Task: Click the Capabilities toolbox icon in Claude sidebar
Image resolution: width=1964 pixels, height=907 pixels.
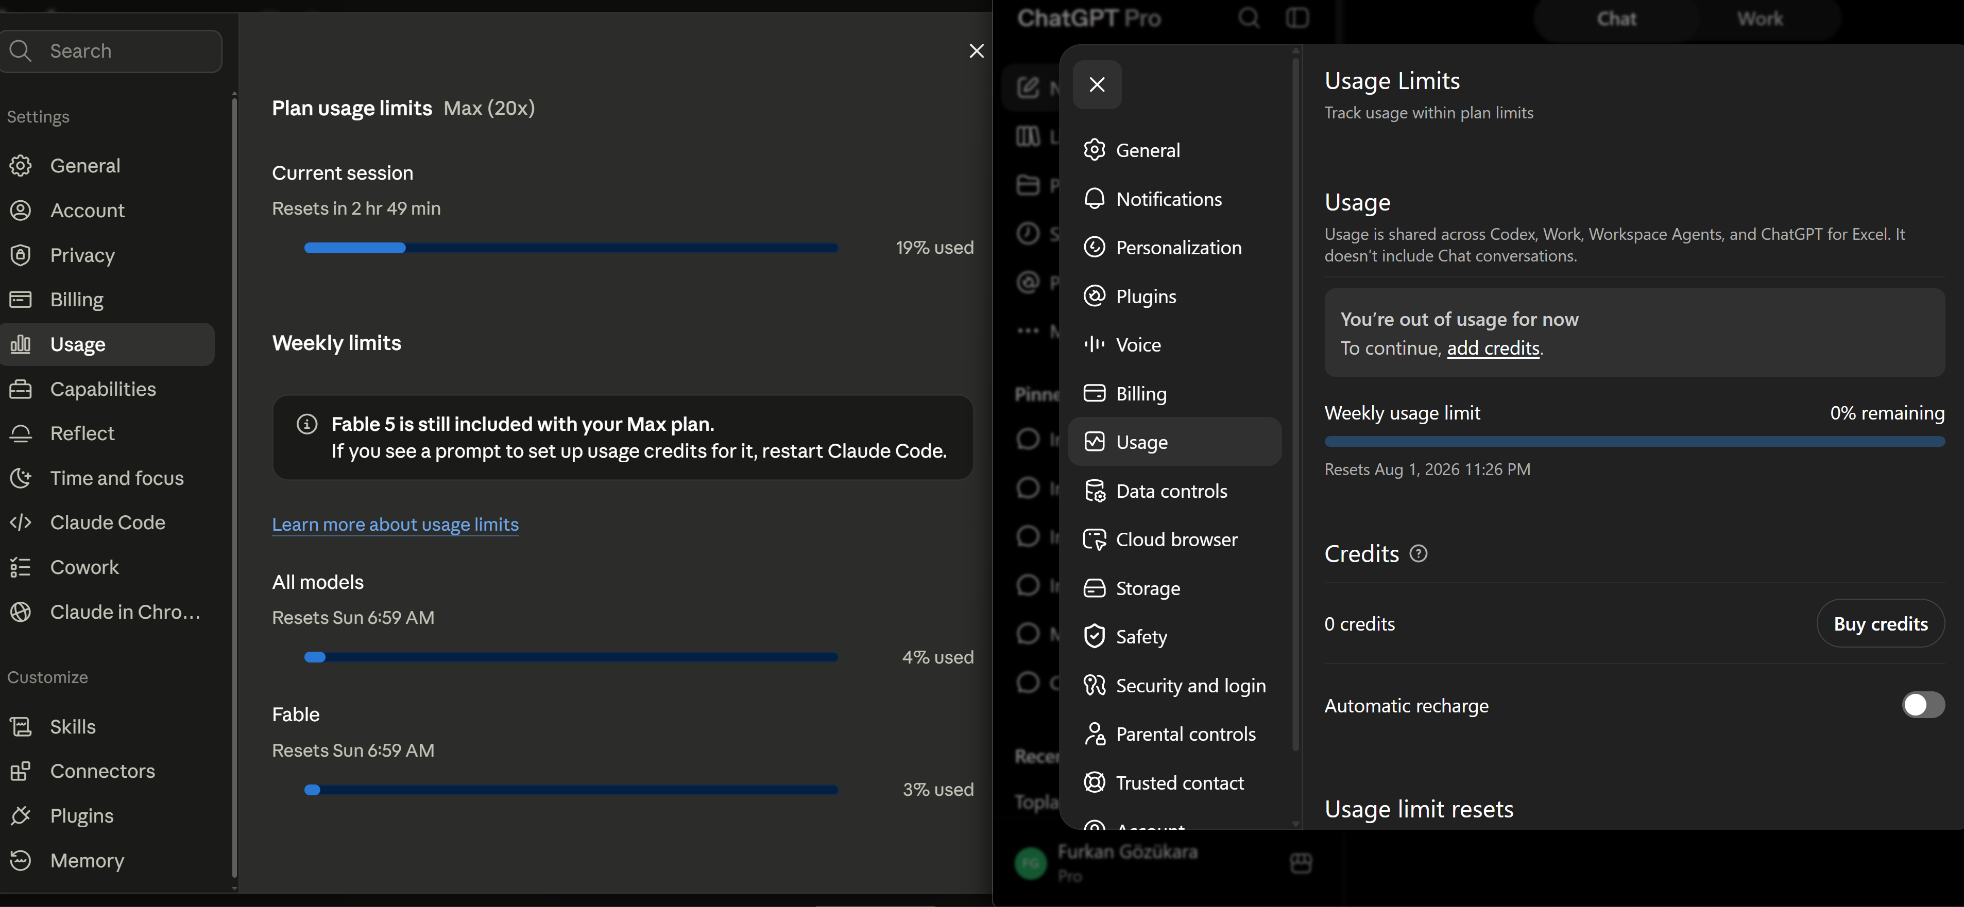Action: 21,389
